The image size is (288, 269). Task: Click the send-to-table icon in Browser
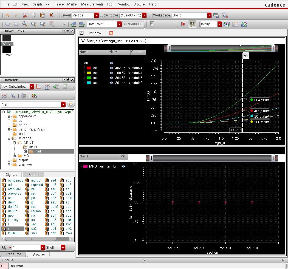56,87
